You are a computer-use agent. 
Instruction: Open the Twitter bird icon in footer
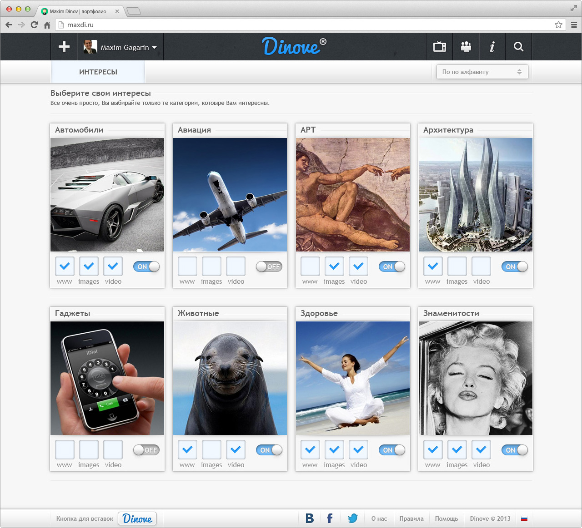(x=352, y=518)
